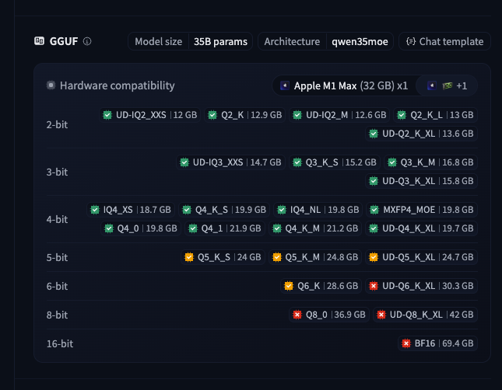Click the GGUF info icon
Image resolution: width=502 pixels, height=390 pixels.
(87, 41)
